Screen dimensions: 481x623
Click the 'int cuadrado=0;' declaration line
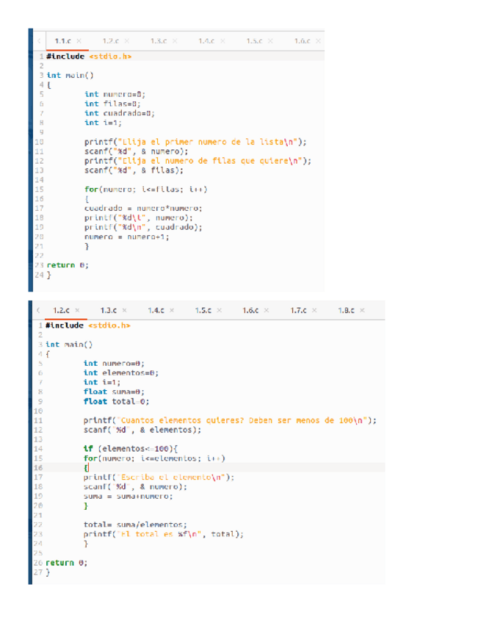119,113
